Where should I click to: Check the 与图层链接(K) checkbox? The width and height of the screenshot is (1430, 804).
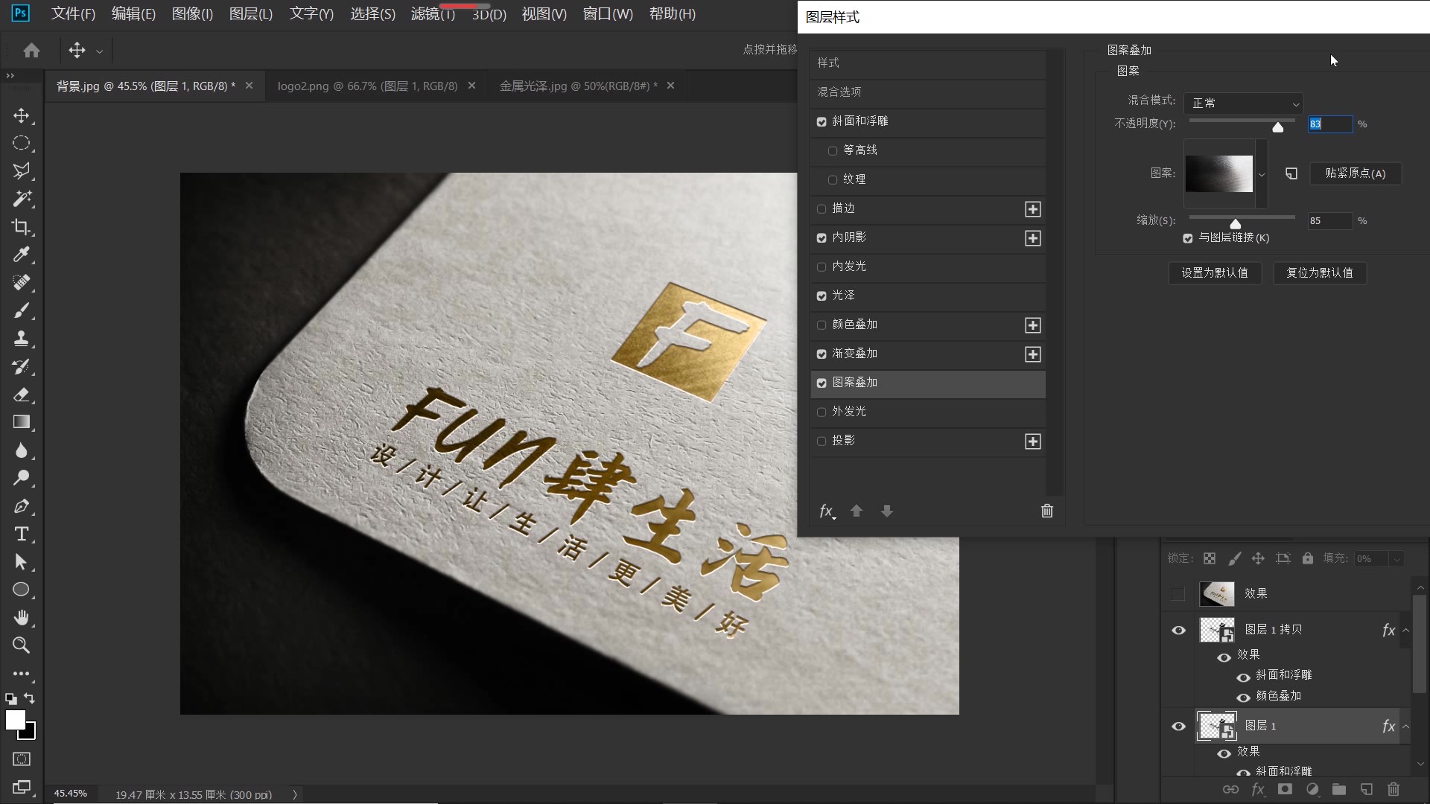click(1188, 238)
